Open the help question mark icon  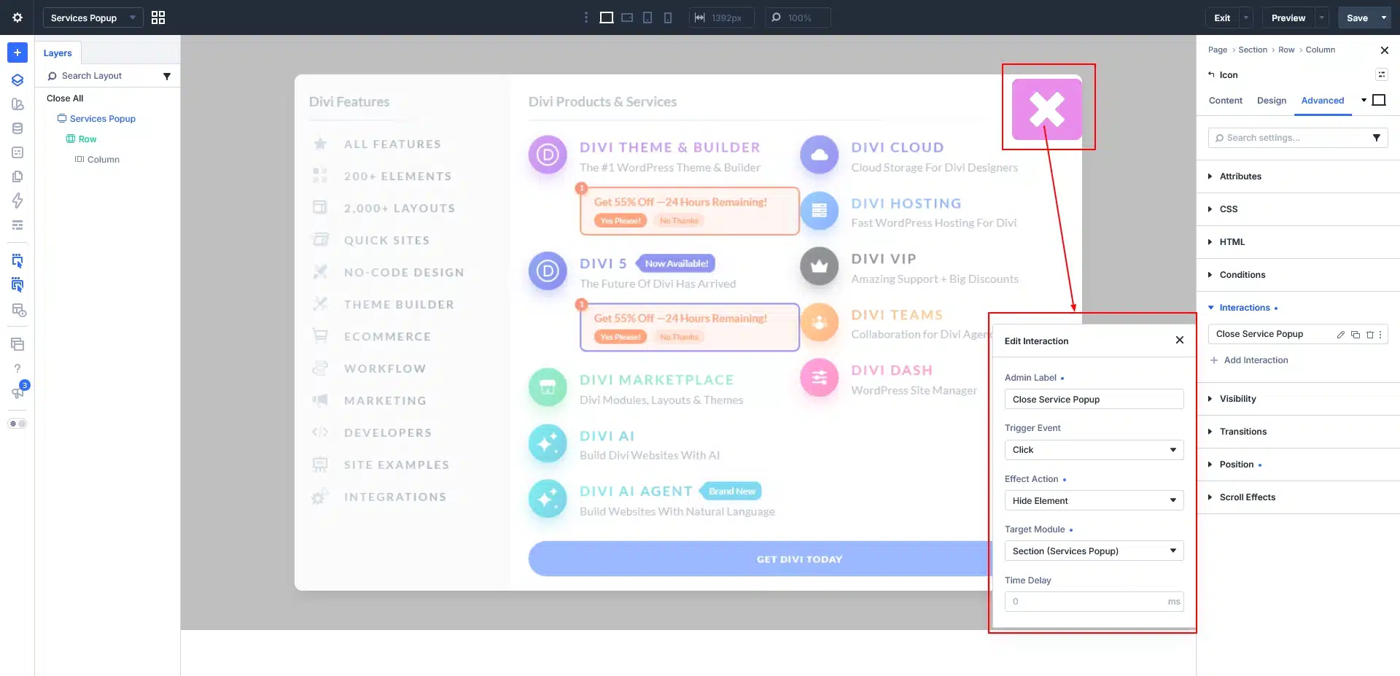coord(17,368)
